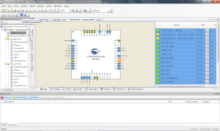Click the zoom in magnifier icon

click(73, 11)
